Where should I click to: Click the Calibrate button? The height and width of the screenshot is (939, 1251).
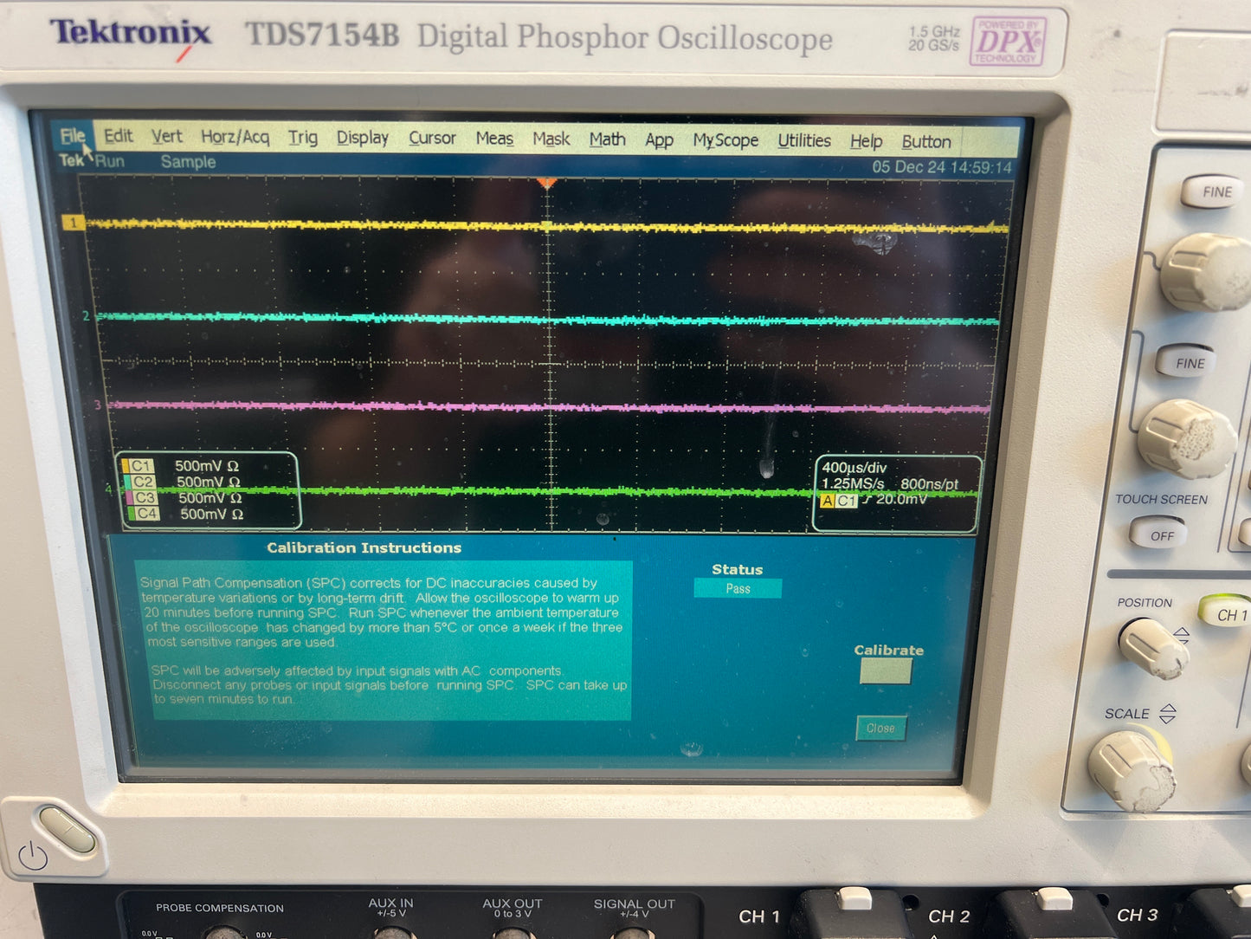(x=886, y=671)
